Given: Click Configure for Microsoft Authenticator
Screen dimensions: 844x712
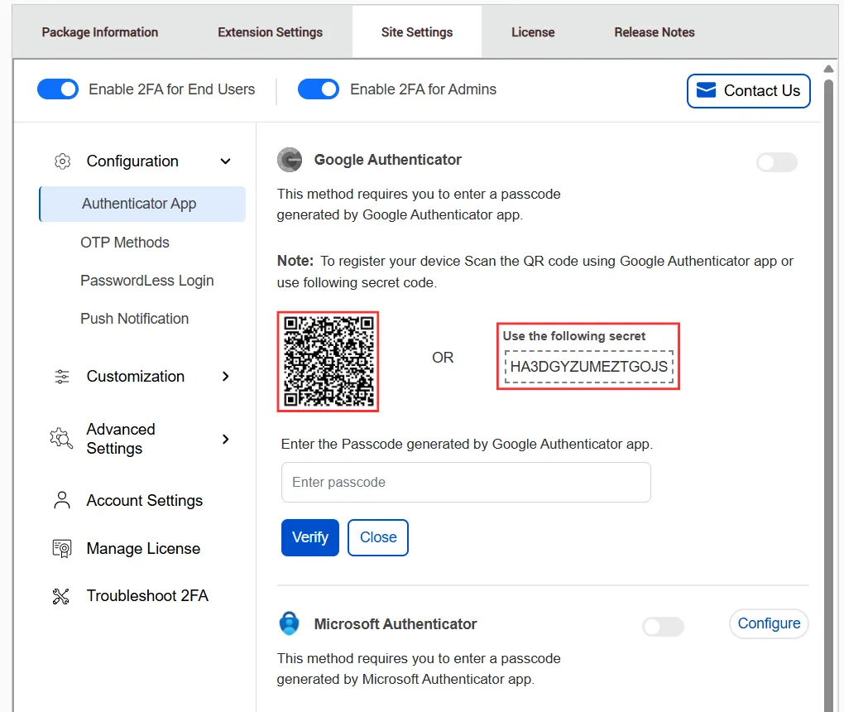Looking at the screenshot, I should tap(768, 623).
